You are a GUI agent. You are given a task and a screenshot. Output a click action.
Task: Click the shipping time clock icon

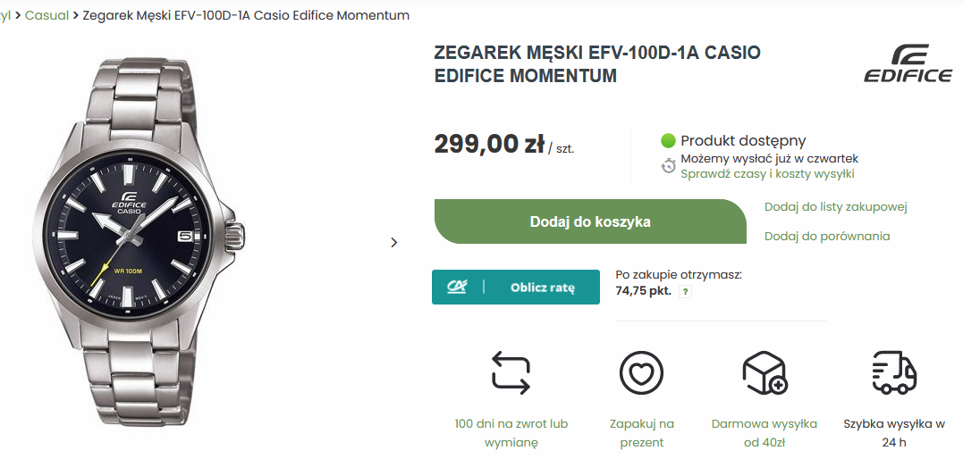[668, 165]
